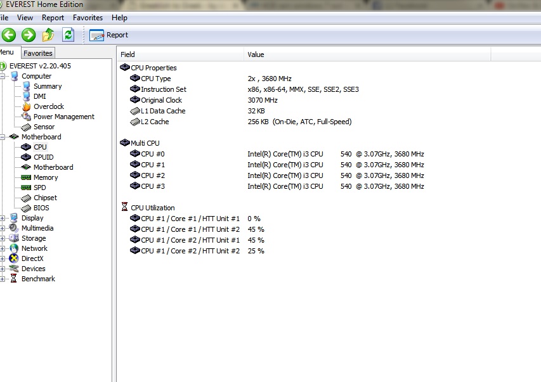Click the Network globe icon
The width and height of the screenshot is (541, 382).
click(x=14, y=248)
